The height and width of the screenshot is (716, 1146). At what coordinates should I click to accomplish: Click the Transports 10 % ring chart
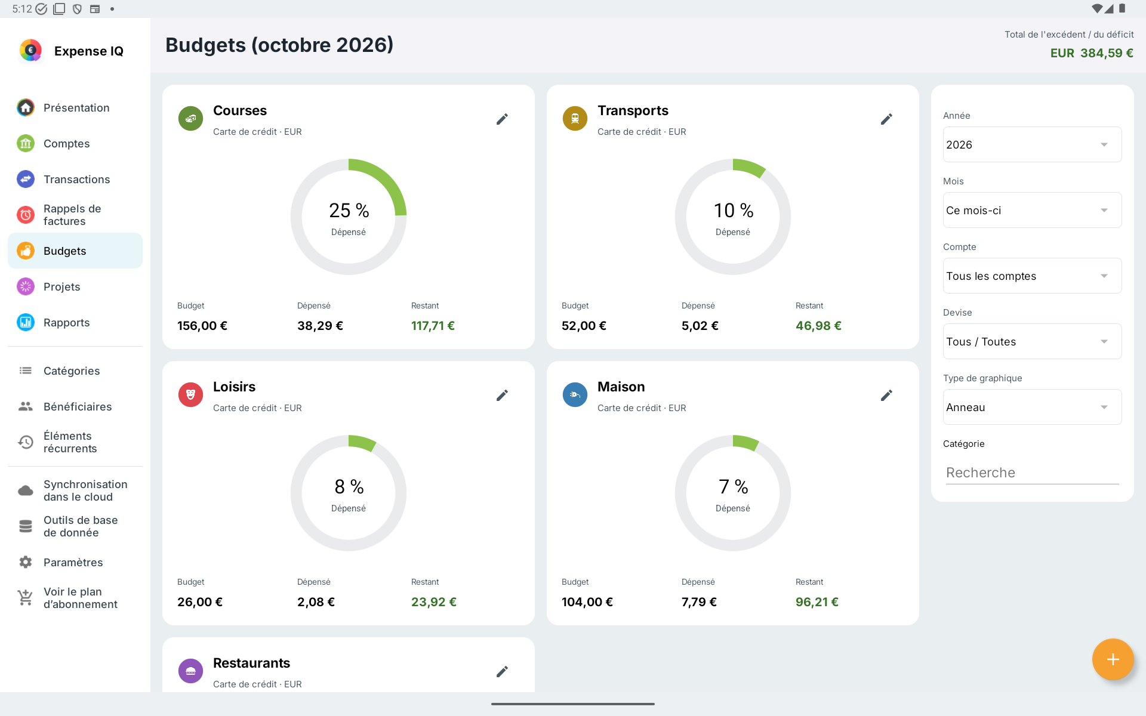coord(733,217)
